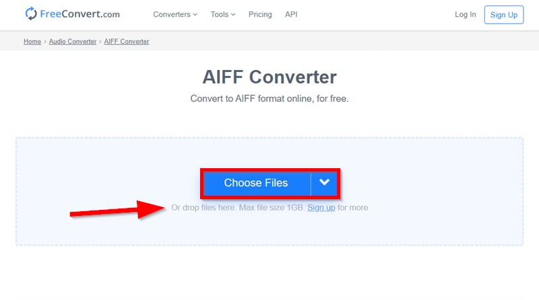This screenshot has height=300, width=539.
Task: Open the Converters menu
Action: tap(172, 14)
